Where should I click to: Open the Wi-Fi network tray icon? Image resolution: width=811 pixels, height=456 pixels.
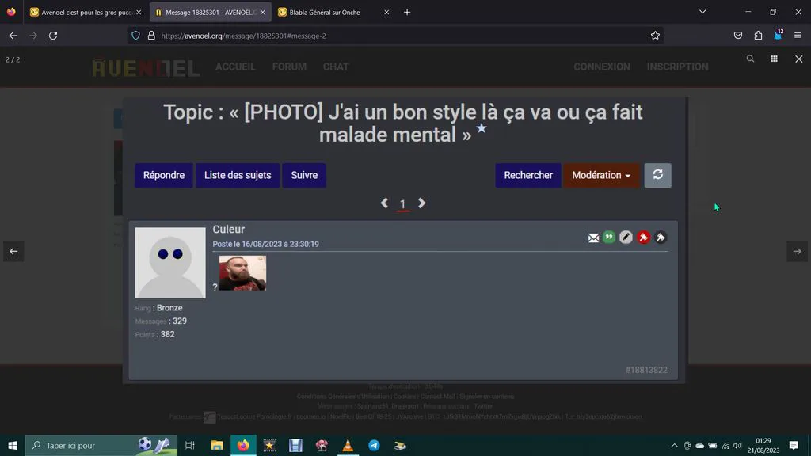pos(725,446)
